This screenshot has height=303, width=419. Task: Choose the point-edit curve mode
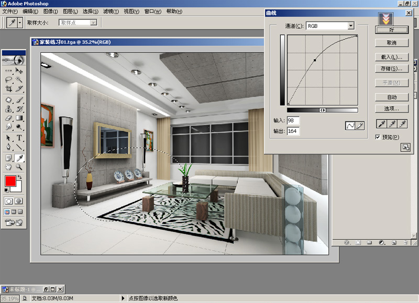[x=350, y=126]
